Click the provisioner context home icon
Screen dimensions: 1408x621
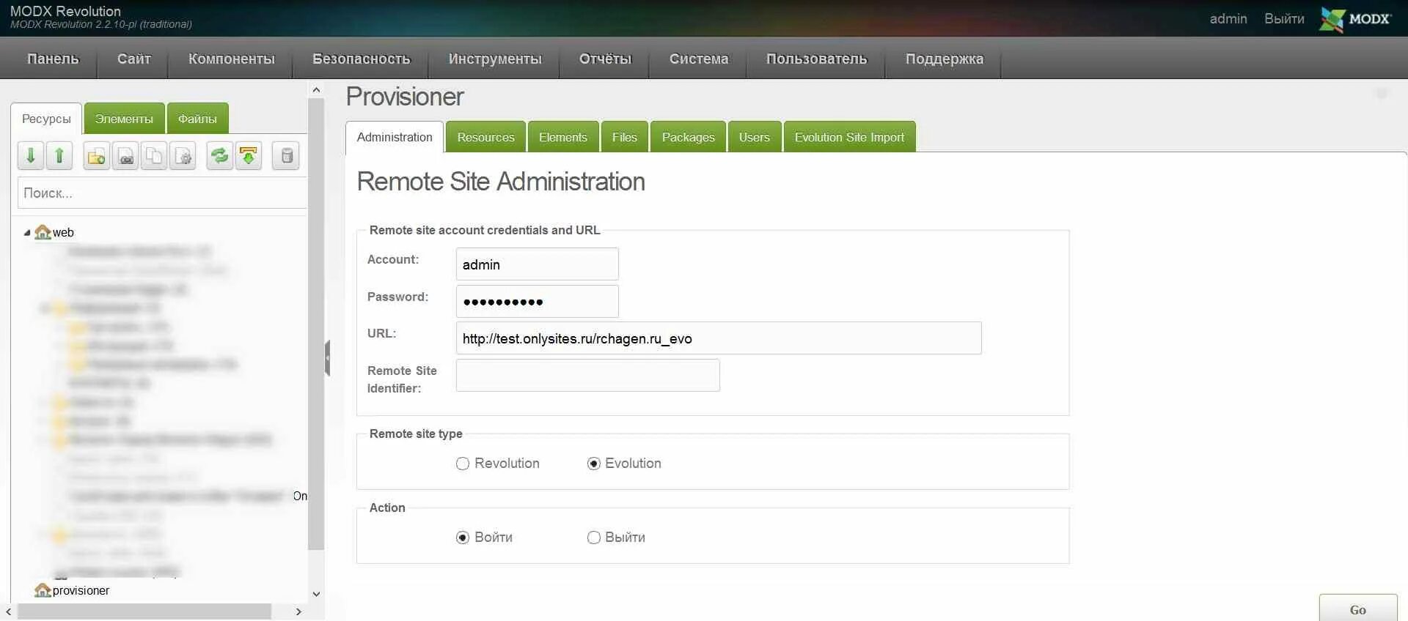tap(43, 590)
